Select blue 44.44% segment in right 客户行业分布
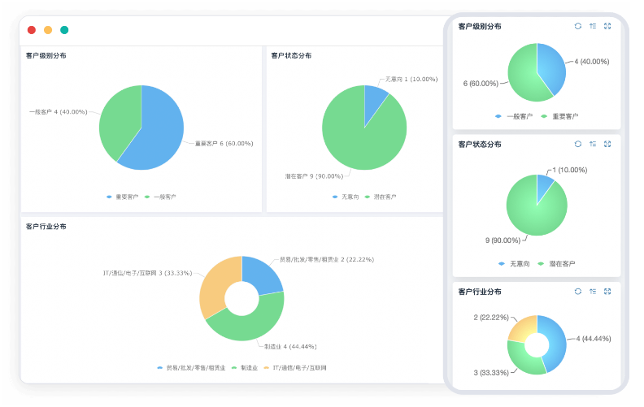 click(555, 343)
